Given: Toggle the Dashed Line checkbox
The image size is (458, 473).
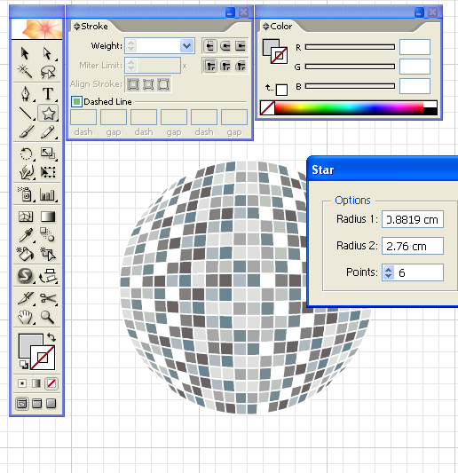Looking at the screenshot, I should coord(76,102).
